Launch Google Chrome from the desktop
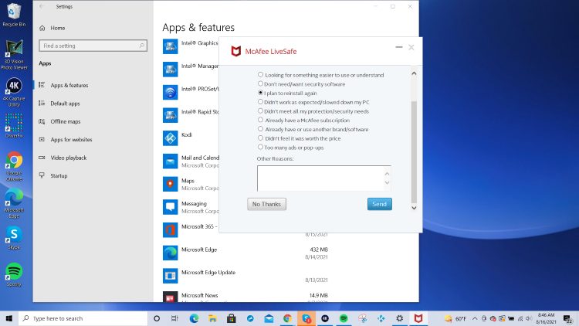This screenshot has height=326, width=579. click(14, 166)
